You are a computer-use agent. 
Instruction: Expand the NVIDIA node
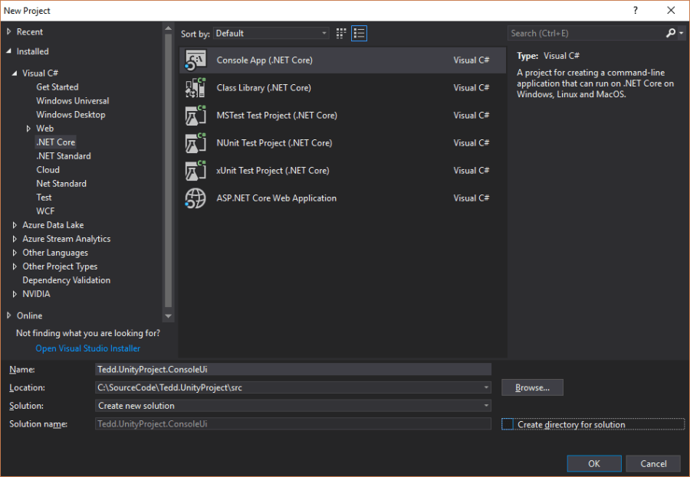click(15, 294)
